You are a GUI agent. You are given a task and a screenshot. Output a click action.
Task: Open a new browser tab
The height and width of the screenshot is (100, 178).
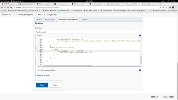[160, 4]
